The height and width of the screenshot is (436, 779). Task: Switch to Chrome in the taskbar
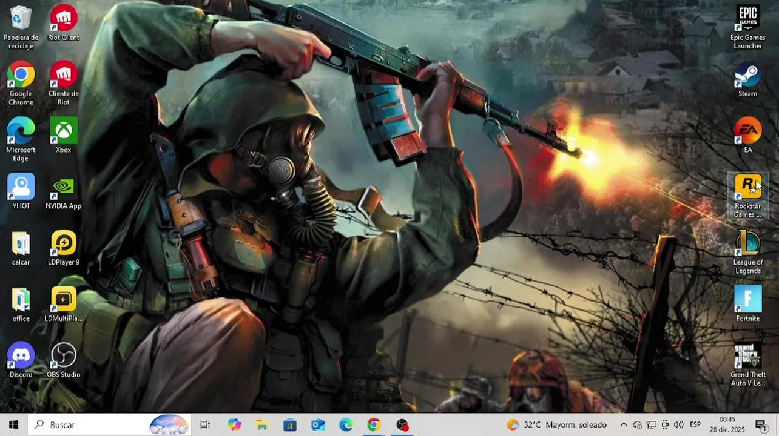pyautogui.click(x=374, y=424)
